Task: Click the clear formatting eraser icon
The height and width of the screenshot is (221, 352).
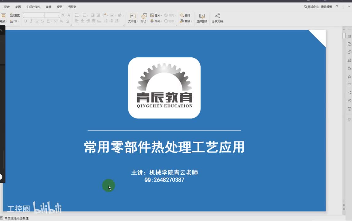Action: tap(68, 21)
